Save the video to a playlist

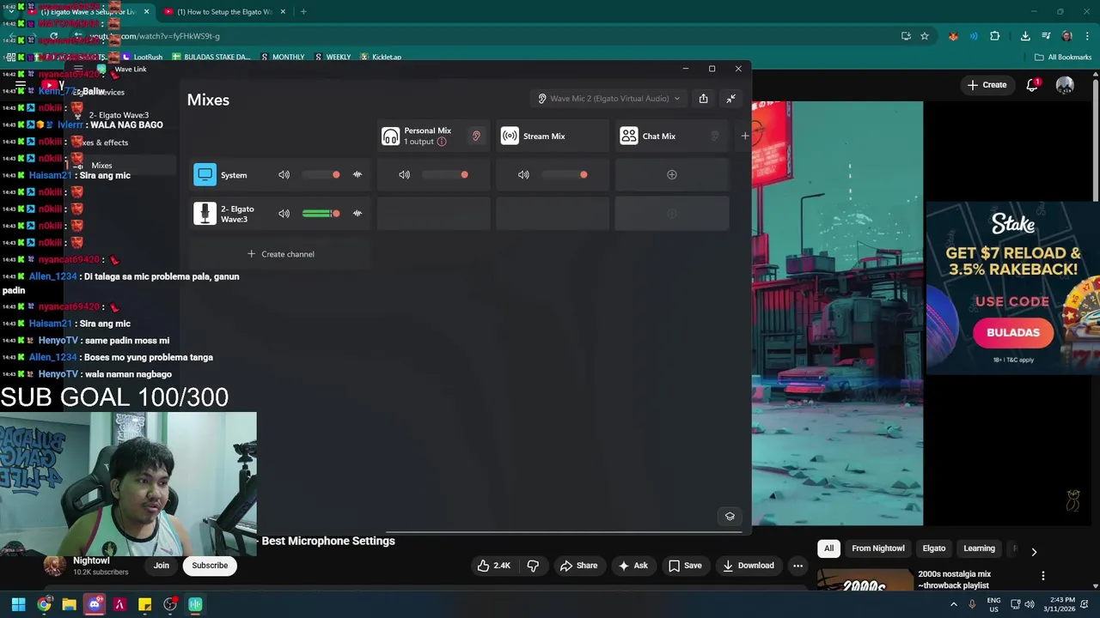[x=685, y=566]
